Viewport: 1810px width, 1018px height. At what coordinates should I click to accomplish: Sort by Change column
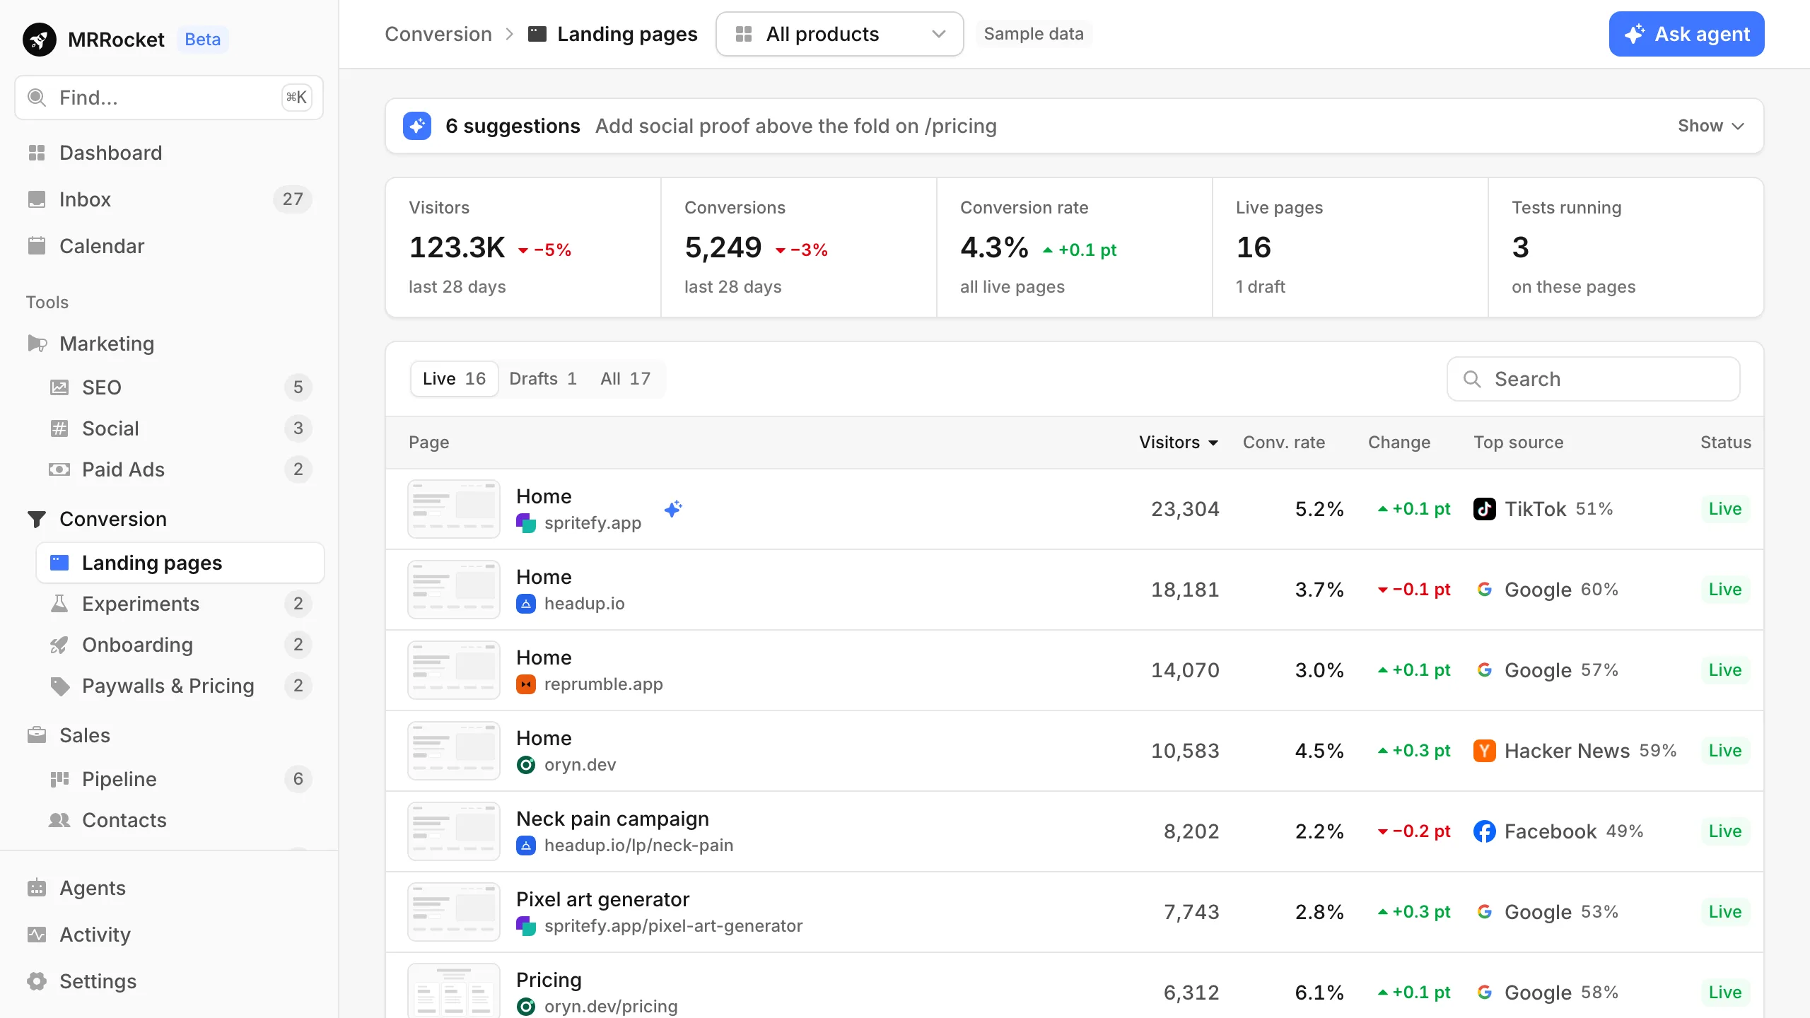1399,443
